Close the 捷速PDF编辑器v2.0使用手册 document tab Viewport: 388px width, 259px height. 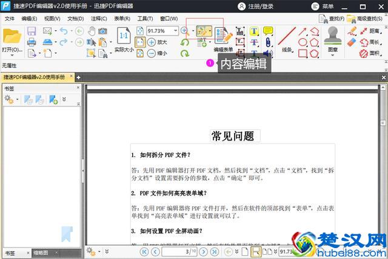(x=72, y=76)
